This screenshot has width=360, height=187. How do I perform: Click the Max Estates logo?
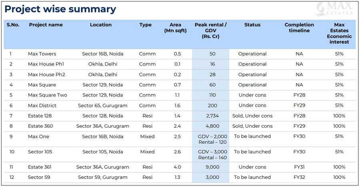pyautogui.click(x=334, y=9)
